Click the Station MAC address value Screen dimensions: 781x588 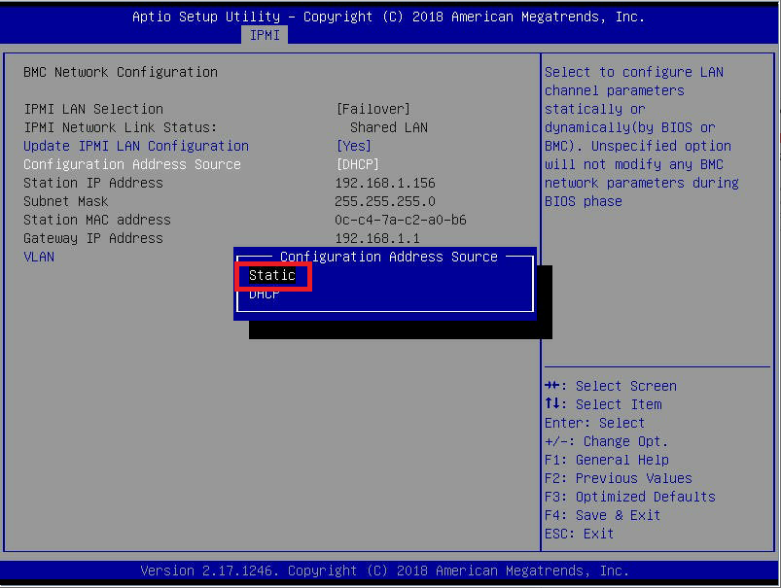tap(401, 220)
